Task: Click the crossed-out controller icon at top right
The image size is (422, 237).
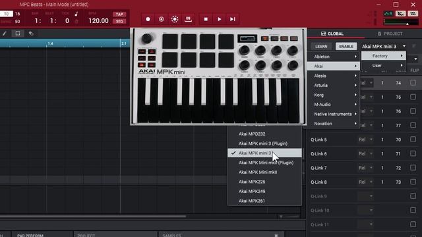Action: 400,13
